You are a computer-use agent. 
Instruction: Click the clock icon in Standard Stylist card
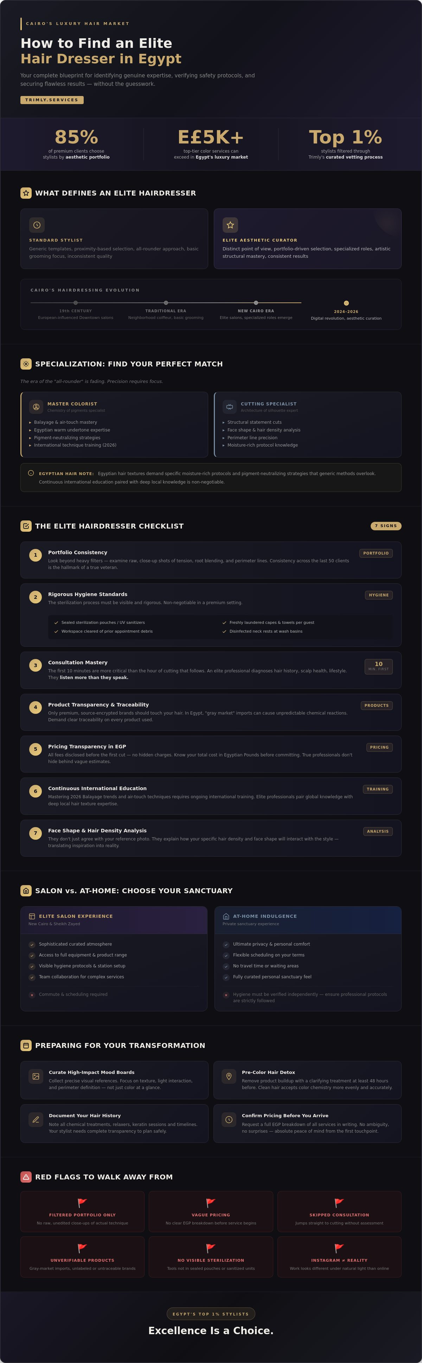point(37,225)
